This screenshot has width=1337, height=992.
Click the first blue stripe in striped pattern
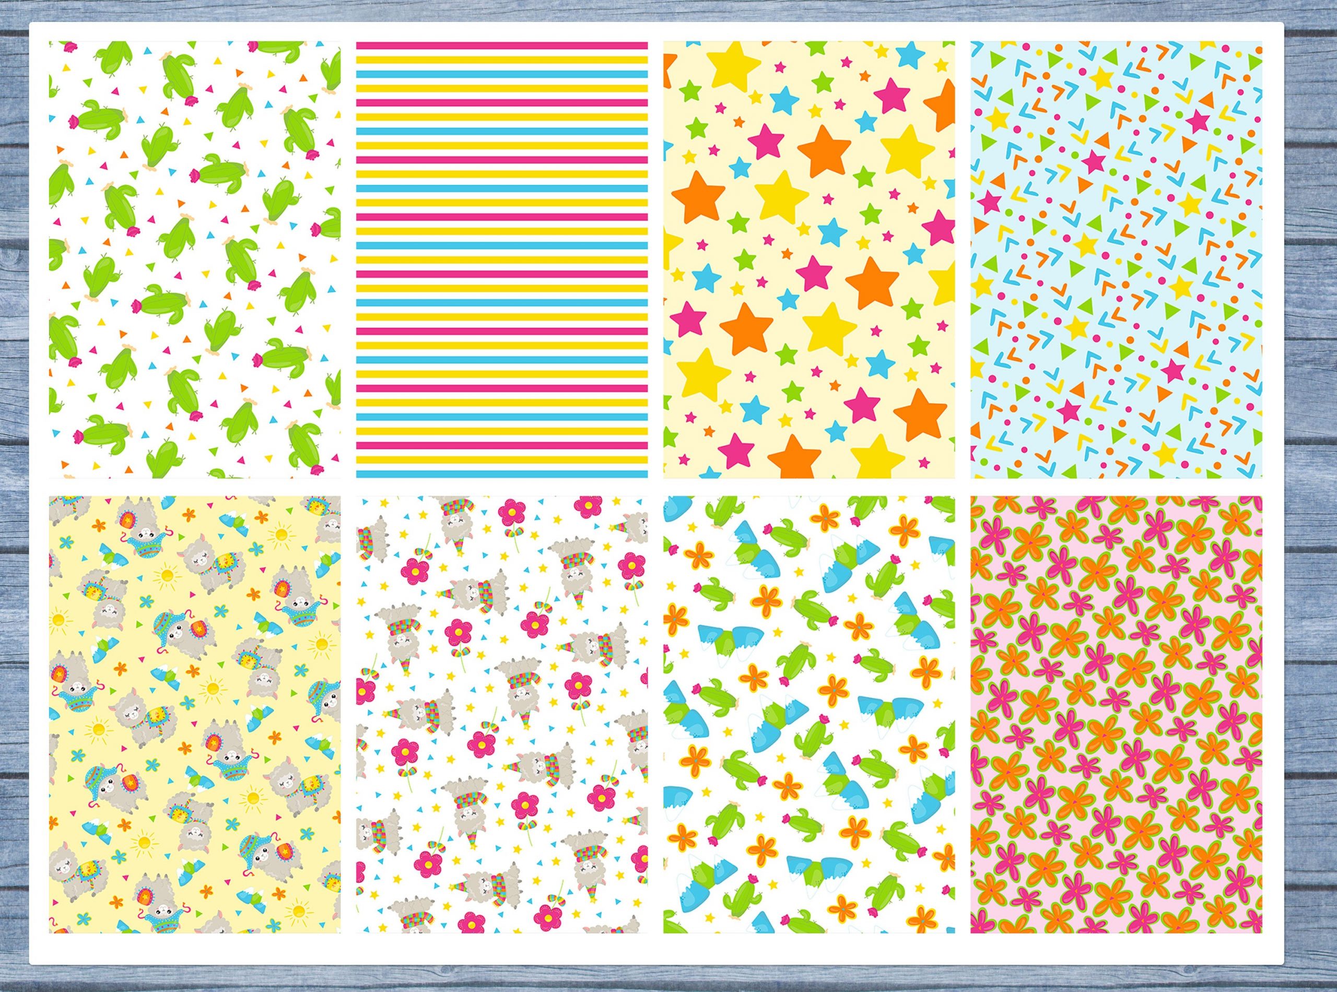click(x=501, y=74)
